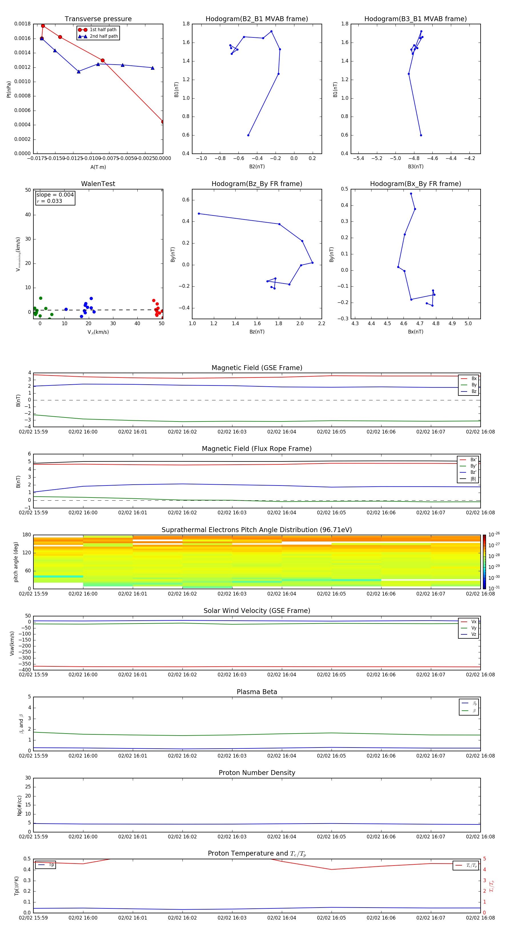Click the 'Hodogram(Bz_By FR frame)' title
This screenshot has height=943, width=514.
click(257, 184)
